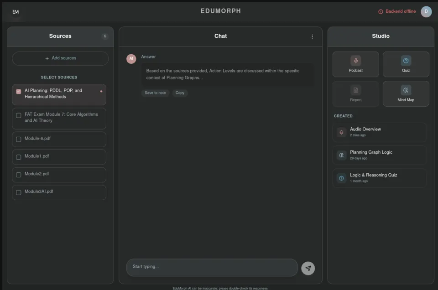Click the Logic & Reasoning Quiz icon
Screen dimensions: 438x290
point(341,178)
